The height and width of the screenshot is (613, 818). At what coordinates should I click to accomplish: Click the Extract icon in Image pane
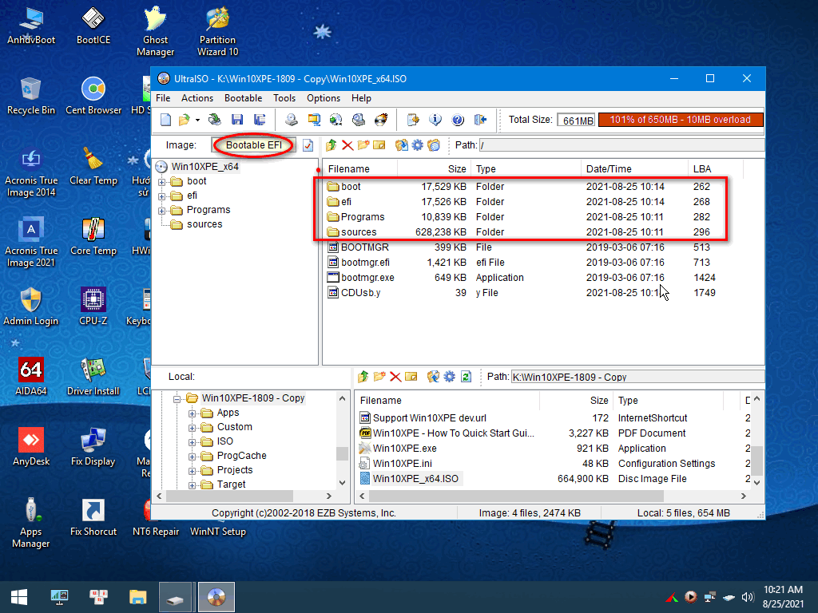click(401, 145)
